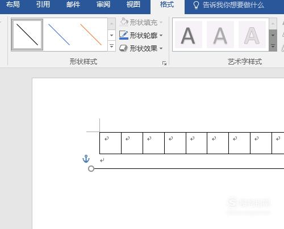Viewport: 284px width, 229px height.
Task: Open the 形状轮廓 dropdown arrow
Action: click(161, 35)
